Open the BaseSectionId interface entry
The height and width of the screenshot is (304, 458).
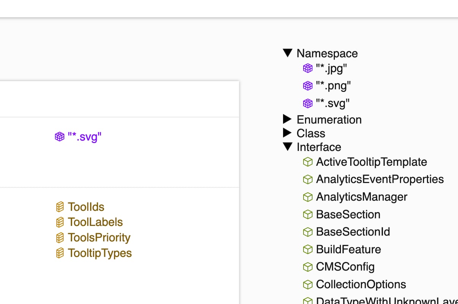(353, 232)
